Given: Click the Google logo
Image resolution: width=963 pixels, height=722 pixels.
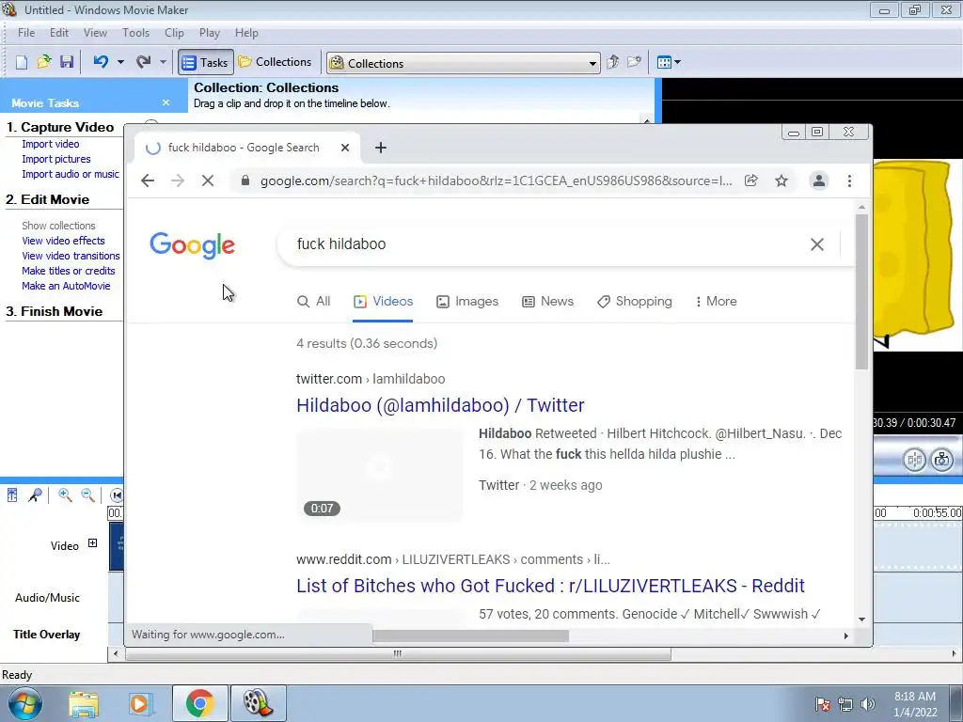Looking at the screenshot, I should pyautogui.click(x=192, y=245).
